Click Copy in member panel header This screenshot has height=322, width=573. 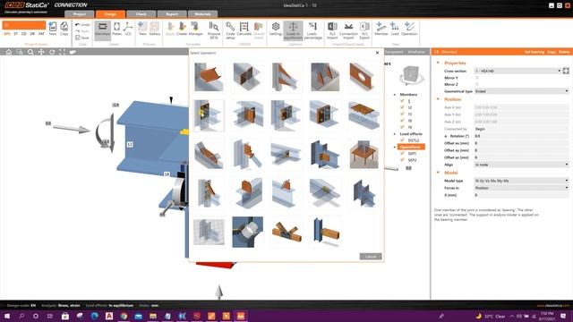[552, 52]
